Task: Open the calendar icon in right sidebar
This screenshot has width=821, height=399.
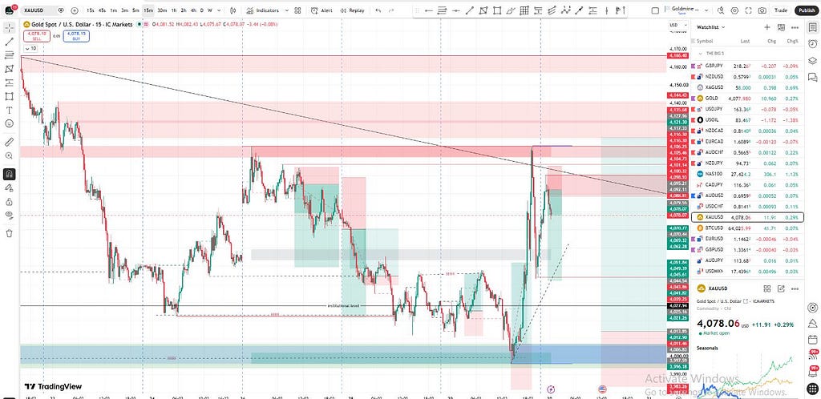Action: (x=812, y=339)
